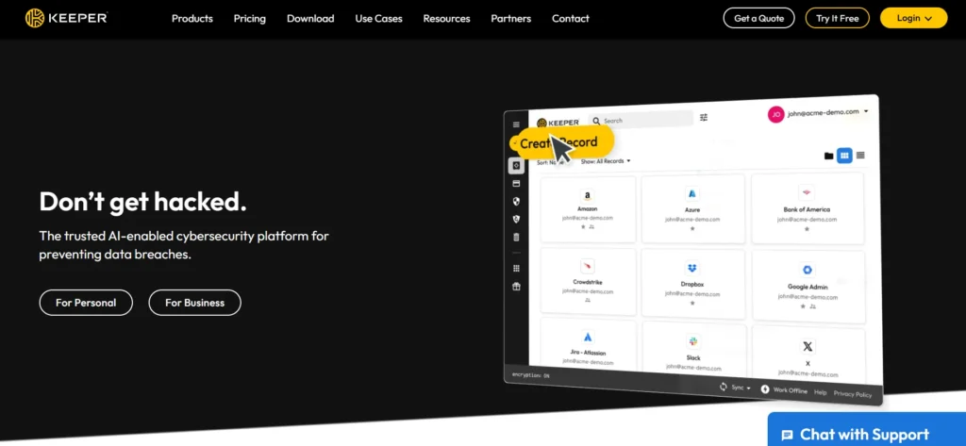Open the john@acme-demo.com account dropdown
This screenshot has height=446, width=966.
[x=828, y=112]
